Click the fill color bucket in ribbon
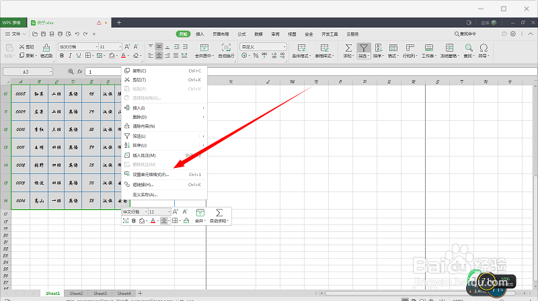The image size is (538, 301). coord(112,56)
